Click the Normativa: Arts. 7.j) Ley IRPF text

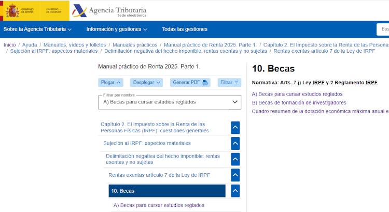click(315, 83)
